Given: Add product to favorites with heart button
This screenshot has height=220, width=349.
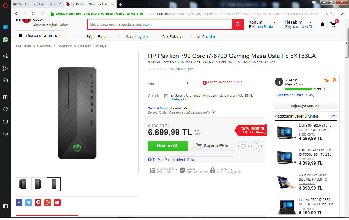Looking at the screenshot, I should [243, 146].
